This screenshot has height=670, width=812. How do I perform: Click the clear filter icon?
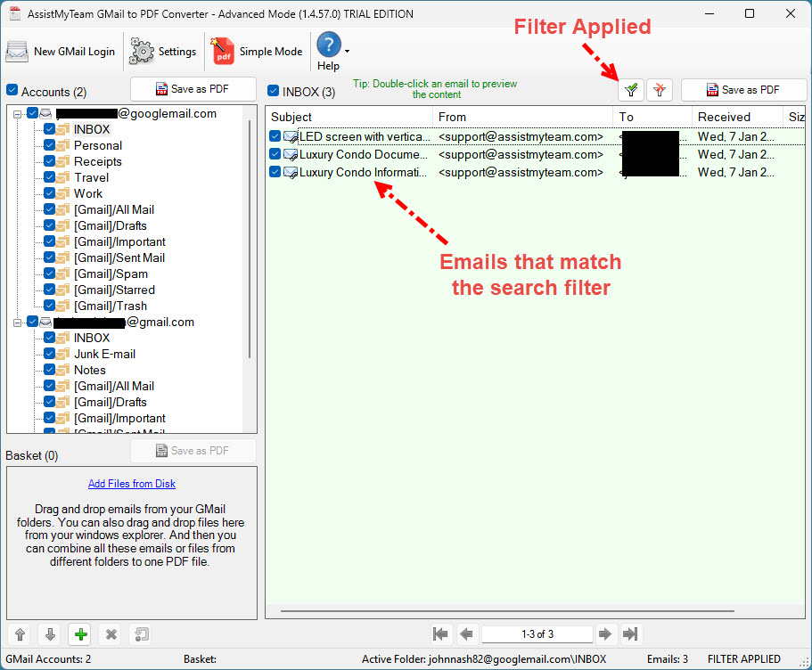point(660,89)
